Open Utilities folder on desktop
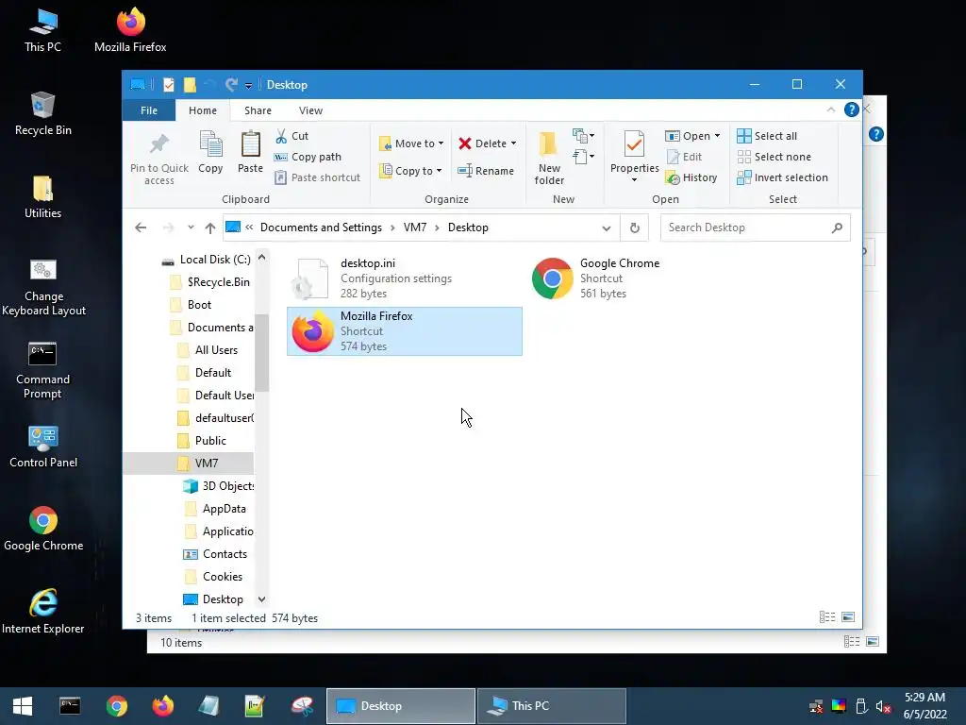This screenshot has width=966, height=725. tap(42, 197)
